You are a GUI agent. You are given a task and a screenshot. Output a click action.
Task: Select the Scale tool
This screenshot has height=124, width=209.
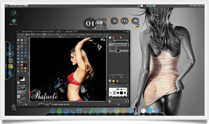tap(18, 56)
